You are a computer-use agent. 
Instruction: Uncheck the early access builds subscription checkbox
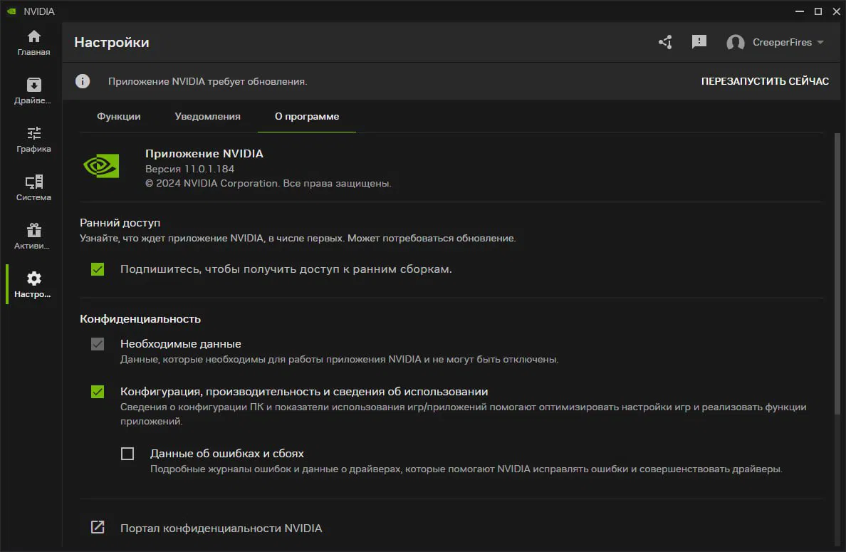pyautogui.click(x=98, y=269)
